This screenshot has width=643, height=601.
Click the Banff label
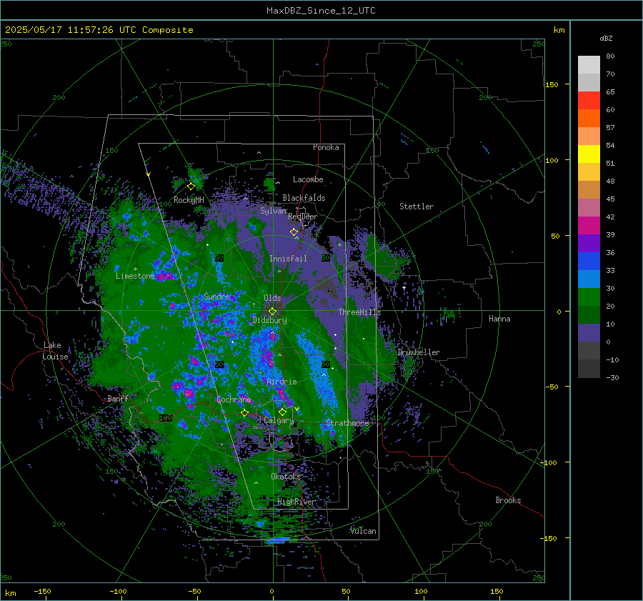118,398
